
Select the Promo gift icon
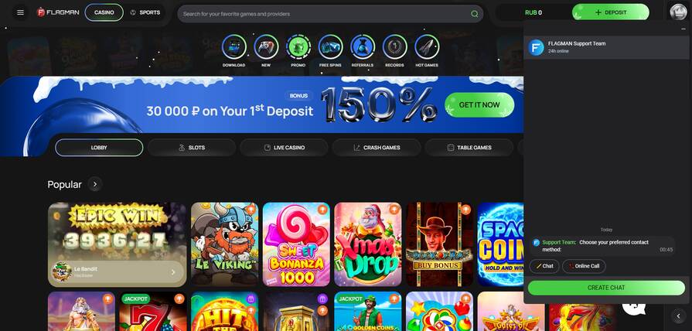click(x=298, y=46)
